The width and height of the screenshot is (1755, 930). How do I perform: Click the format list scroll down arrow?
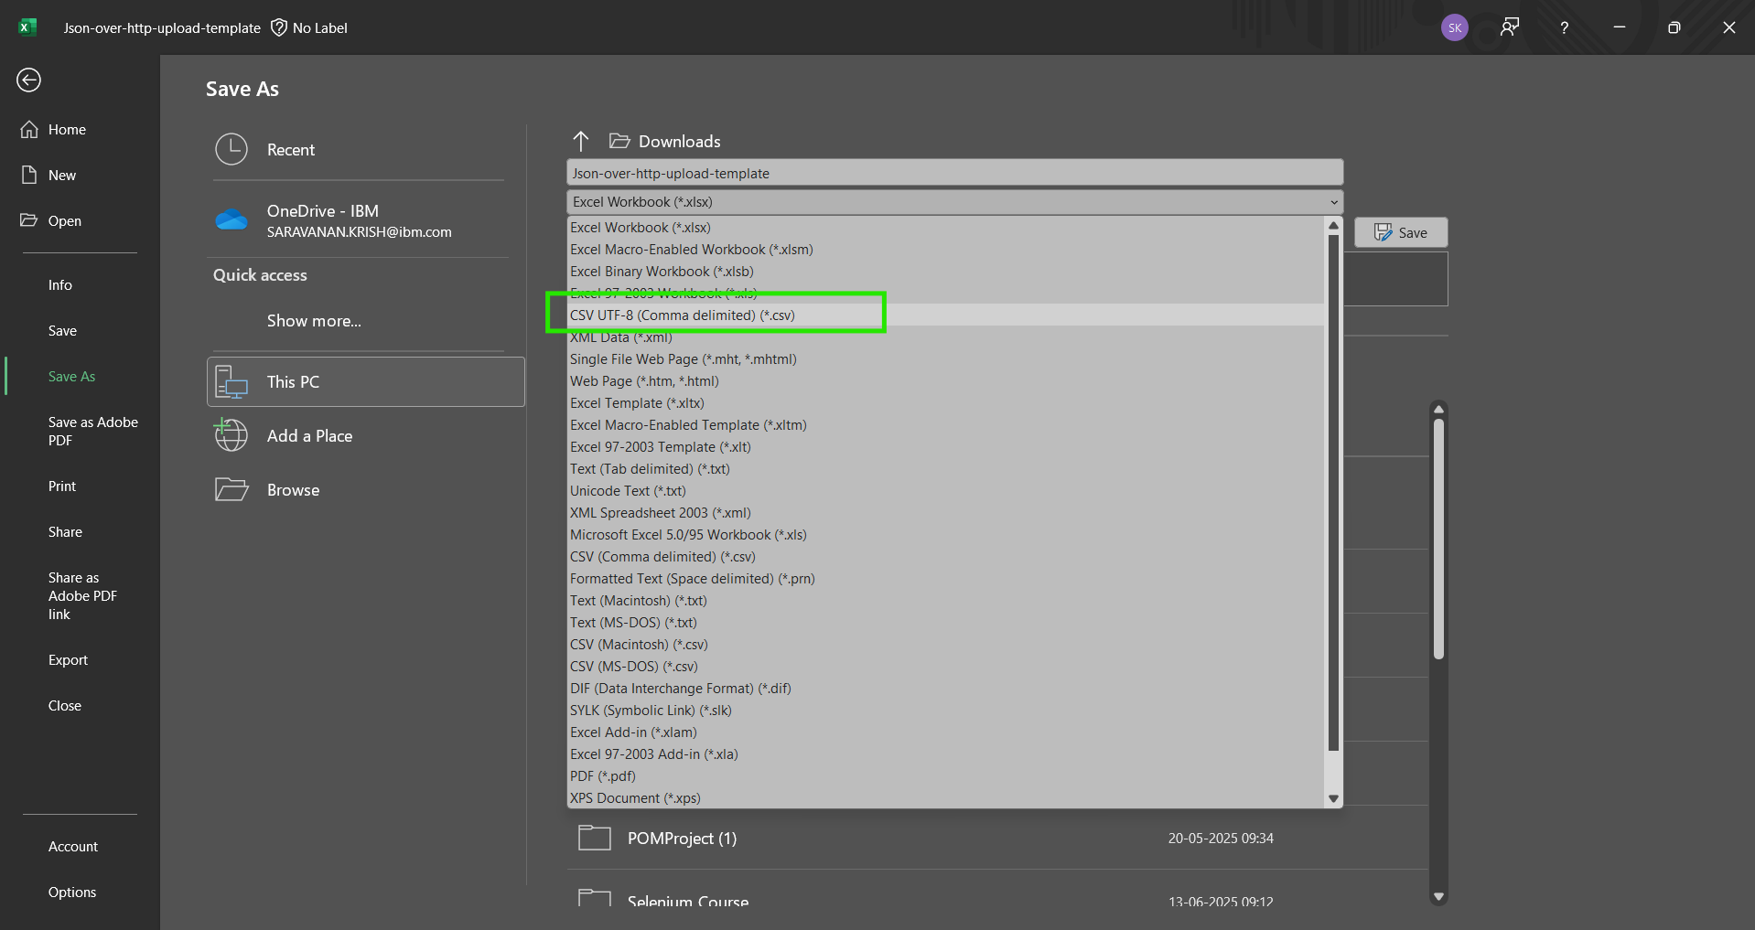1333,798
